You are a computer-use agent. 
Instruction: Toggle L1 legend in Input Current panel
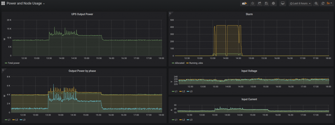click(x=175, y=120)
